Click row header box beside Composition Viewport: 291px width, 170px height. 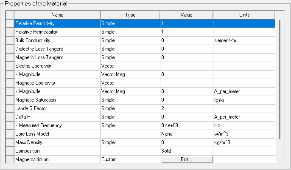point(10,151)
